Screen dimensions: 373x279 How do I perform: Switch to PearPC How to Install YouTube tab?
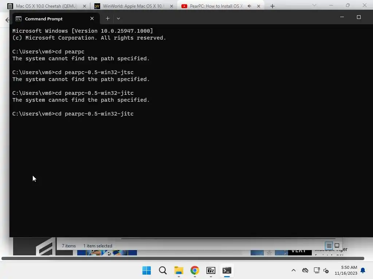pyautogui.click(x=220, y=6)
